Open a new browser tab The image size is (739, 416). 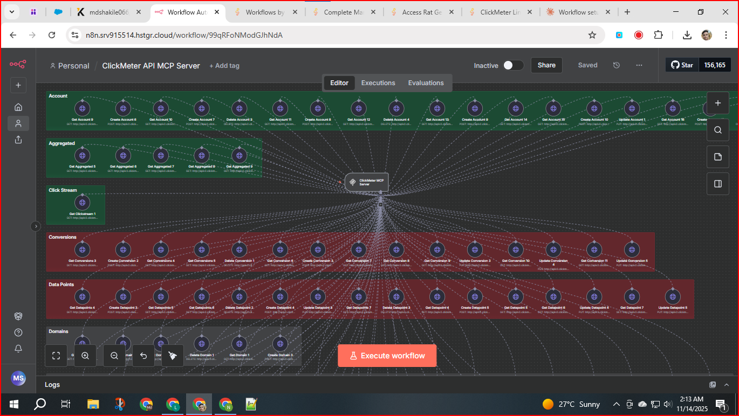click(x=627, y=12)
